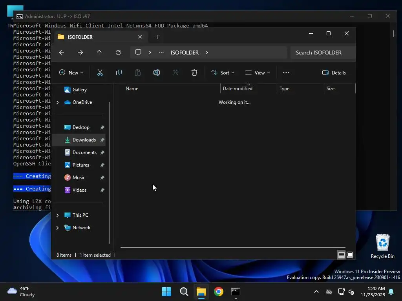The width and height of the screenshot is (402, 301).
Task: Click the PC icon in address bar
Action: [x=138, y=53]
